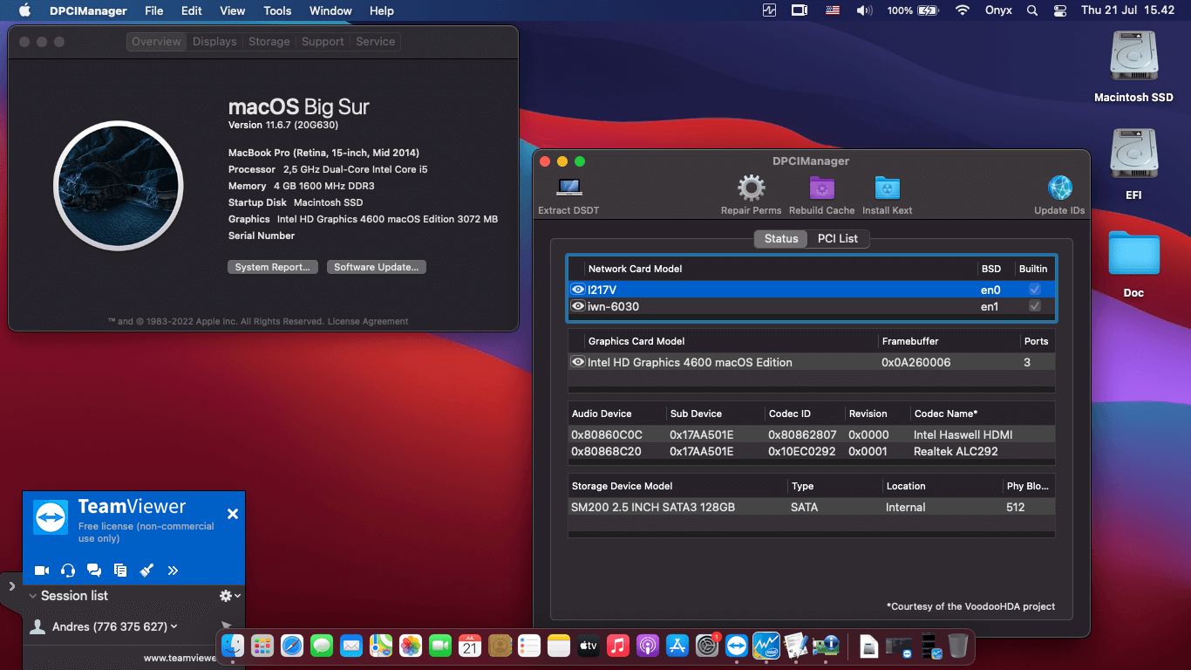Click the Update IDs globe icon

[x=1059, y=188]
